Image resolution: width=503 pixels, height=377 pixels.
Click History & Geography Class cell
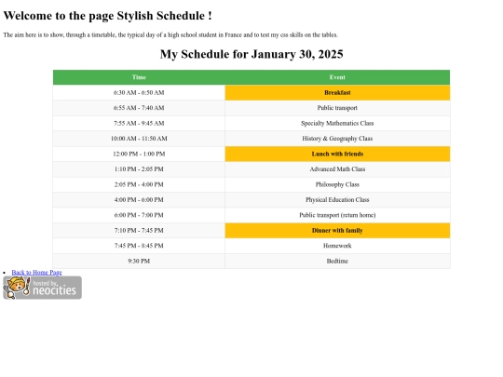pos(337,139)
